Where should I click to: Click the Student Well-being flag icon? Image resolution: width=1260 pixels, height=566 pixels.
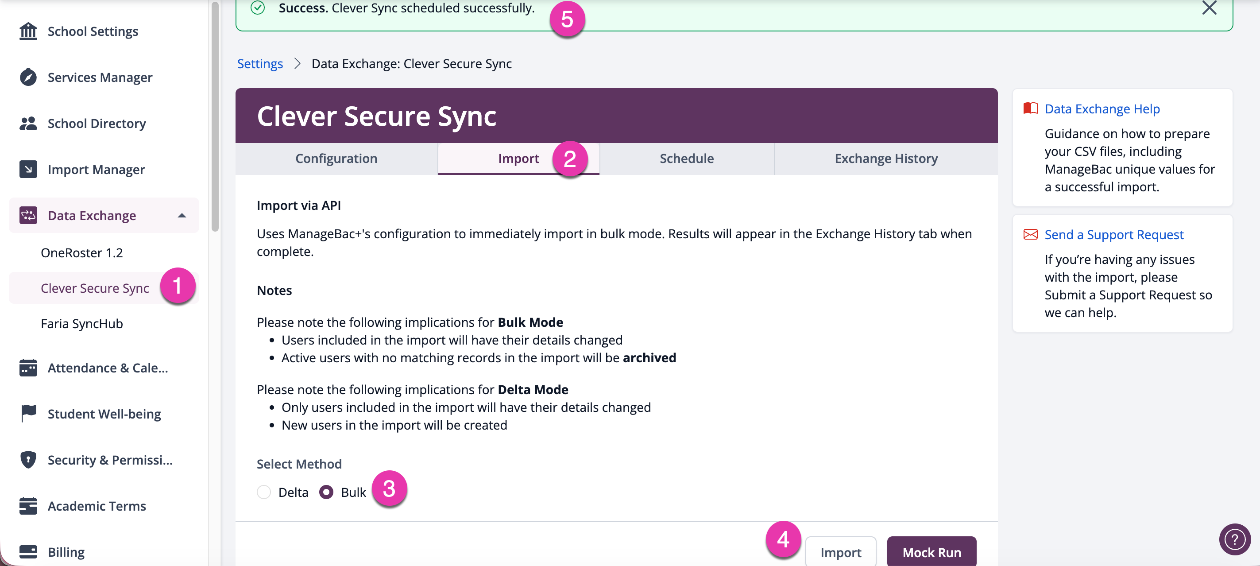pos(28,414)
